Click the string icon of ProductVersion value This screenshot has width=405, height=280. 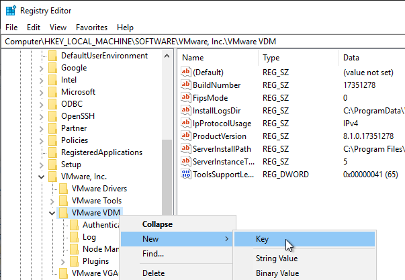tap(186, 136)
